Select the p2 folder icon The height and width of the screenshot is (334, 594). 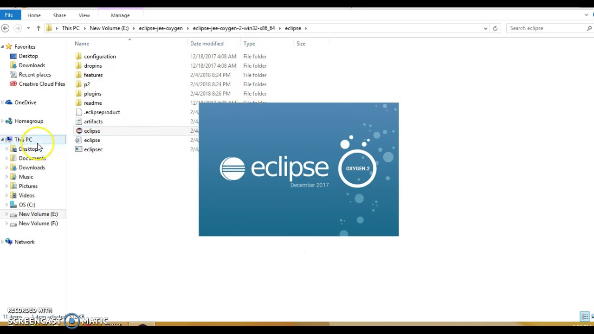[79, 84]
